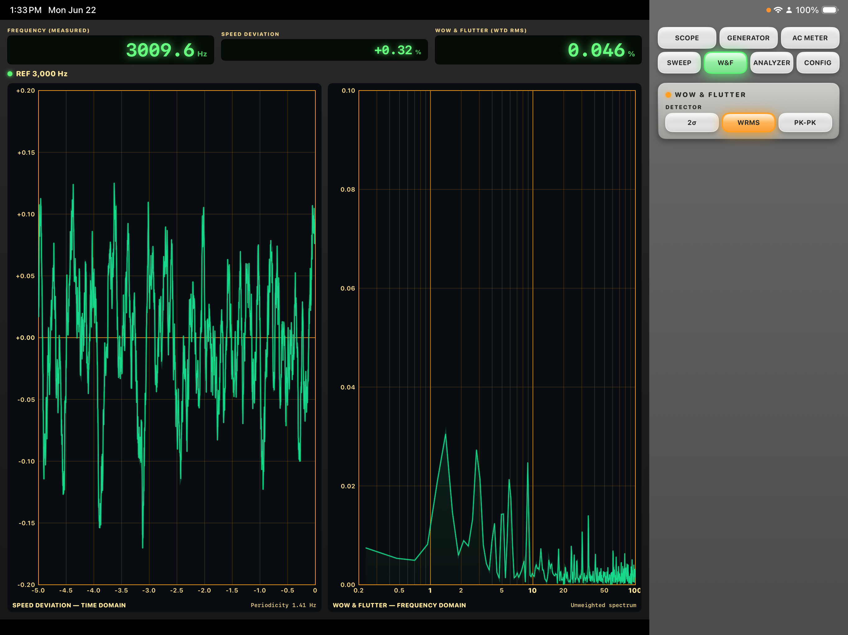
Task: Open the SCOPE mode
Action: pyautogui.click(x=687, y=38)
